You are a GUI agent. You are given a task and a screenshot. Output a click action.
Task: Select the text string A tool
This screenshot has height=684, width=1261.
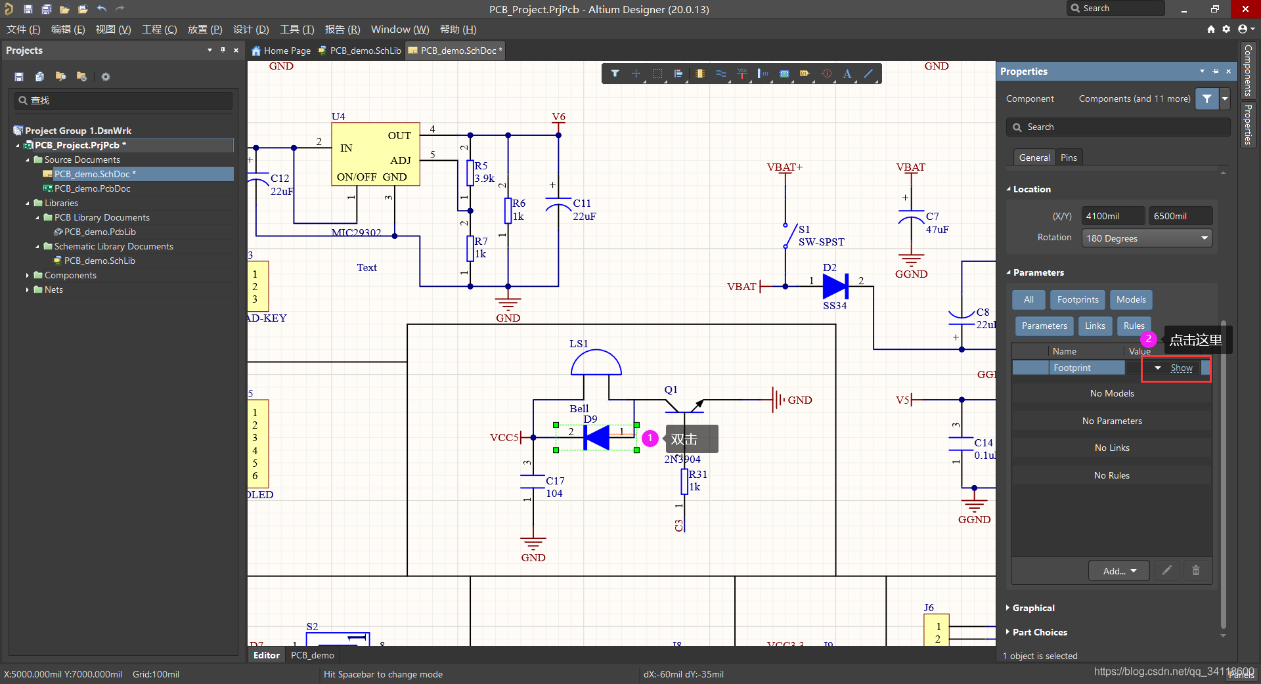click(x=847, y=74)
